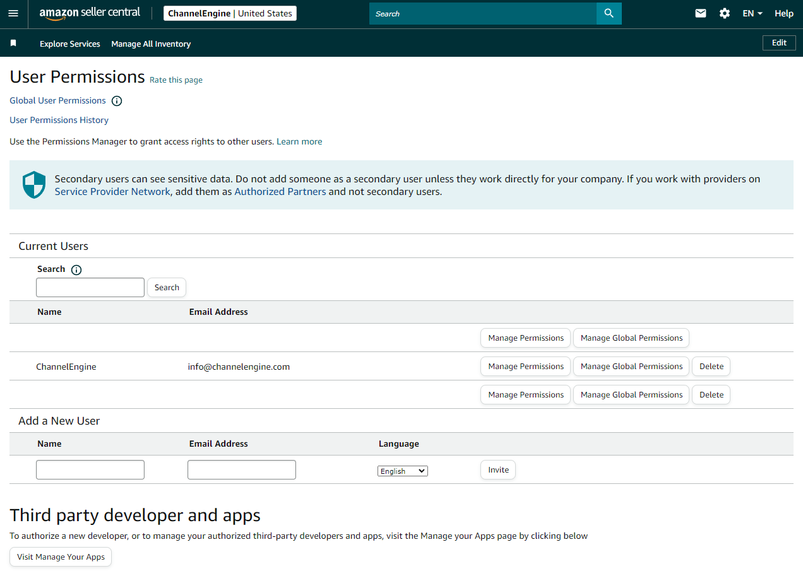803x571 pixels.
Task: Click the new user Email Address field
Action: coord(242,469)
